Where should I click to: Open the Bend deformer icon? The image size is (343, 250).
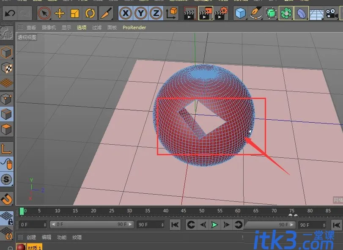pyautogui.click(x=302, y=14)
